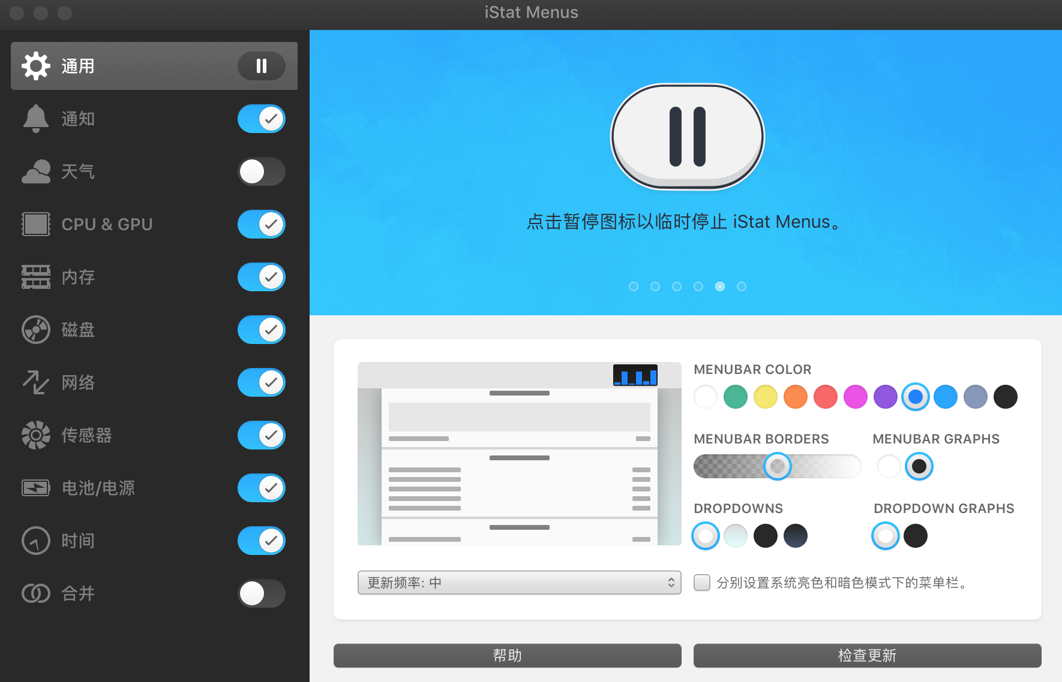Open the 更新频率 dropdown
The height and width of the screenshot is (682, 1062).
tap(520, 583)
